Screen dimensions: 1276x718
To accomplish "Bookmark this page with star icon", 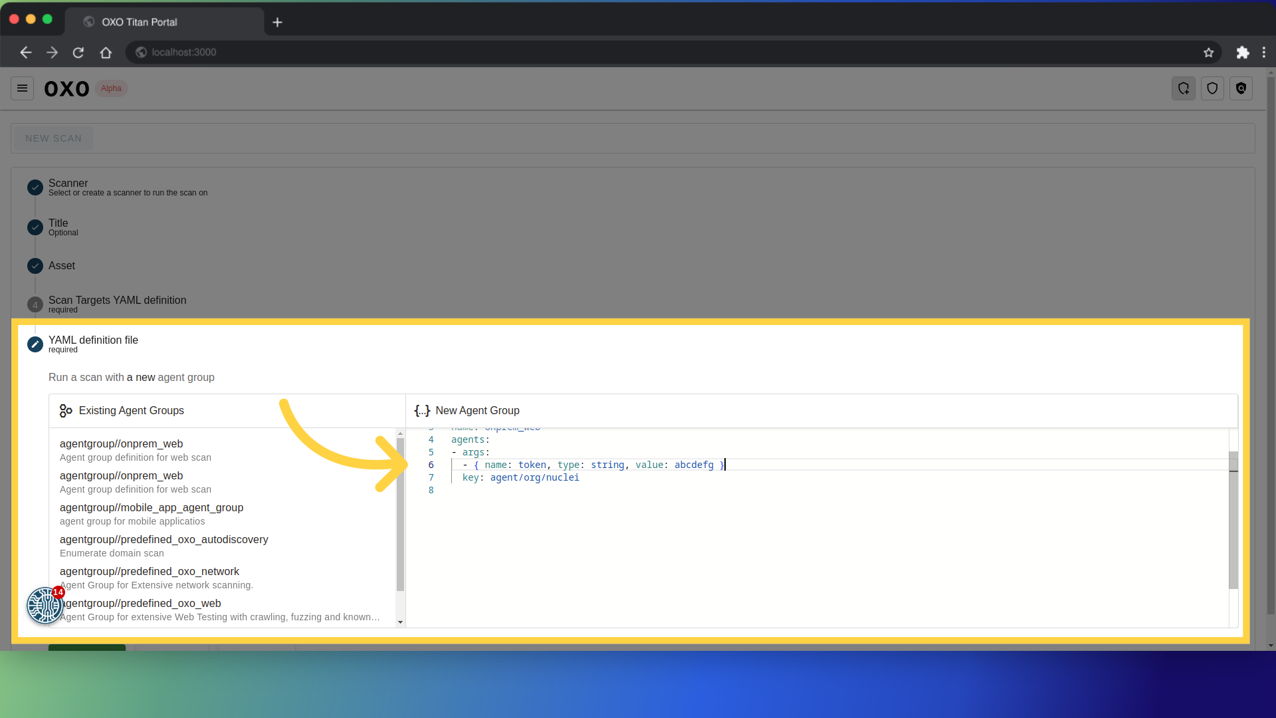I will pos(1208,53).
